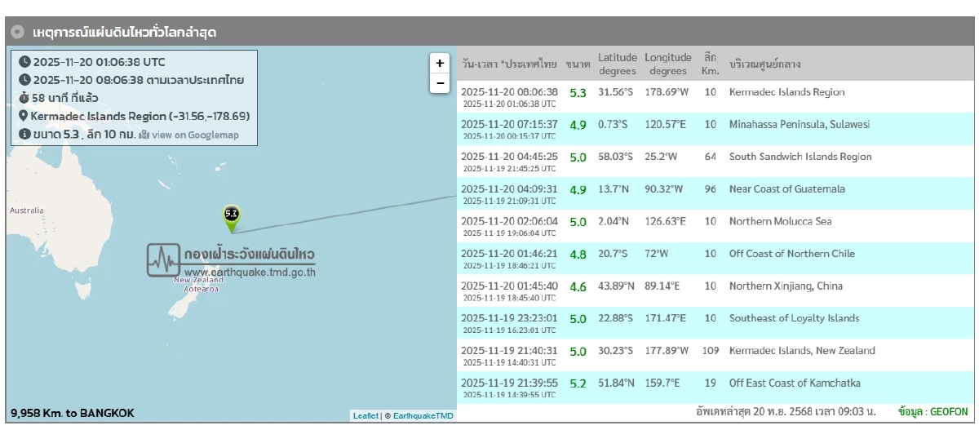979x430 pixels.
Task: Click the location pin icon in info box
Action: tap(24, 116)
